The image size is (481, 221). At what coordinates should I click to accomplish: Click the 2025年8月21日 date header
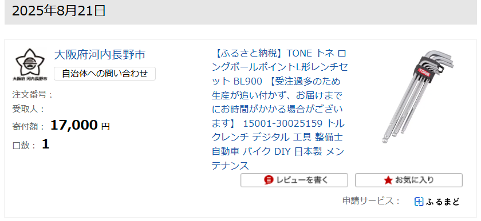(59, 11)
